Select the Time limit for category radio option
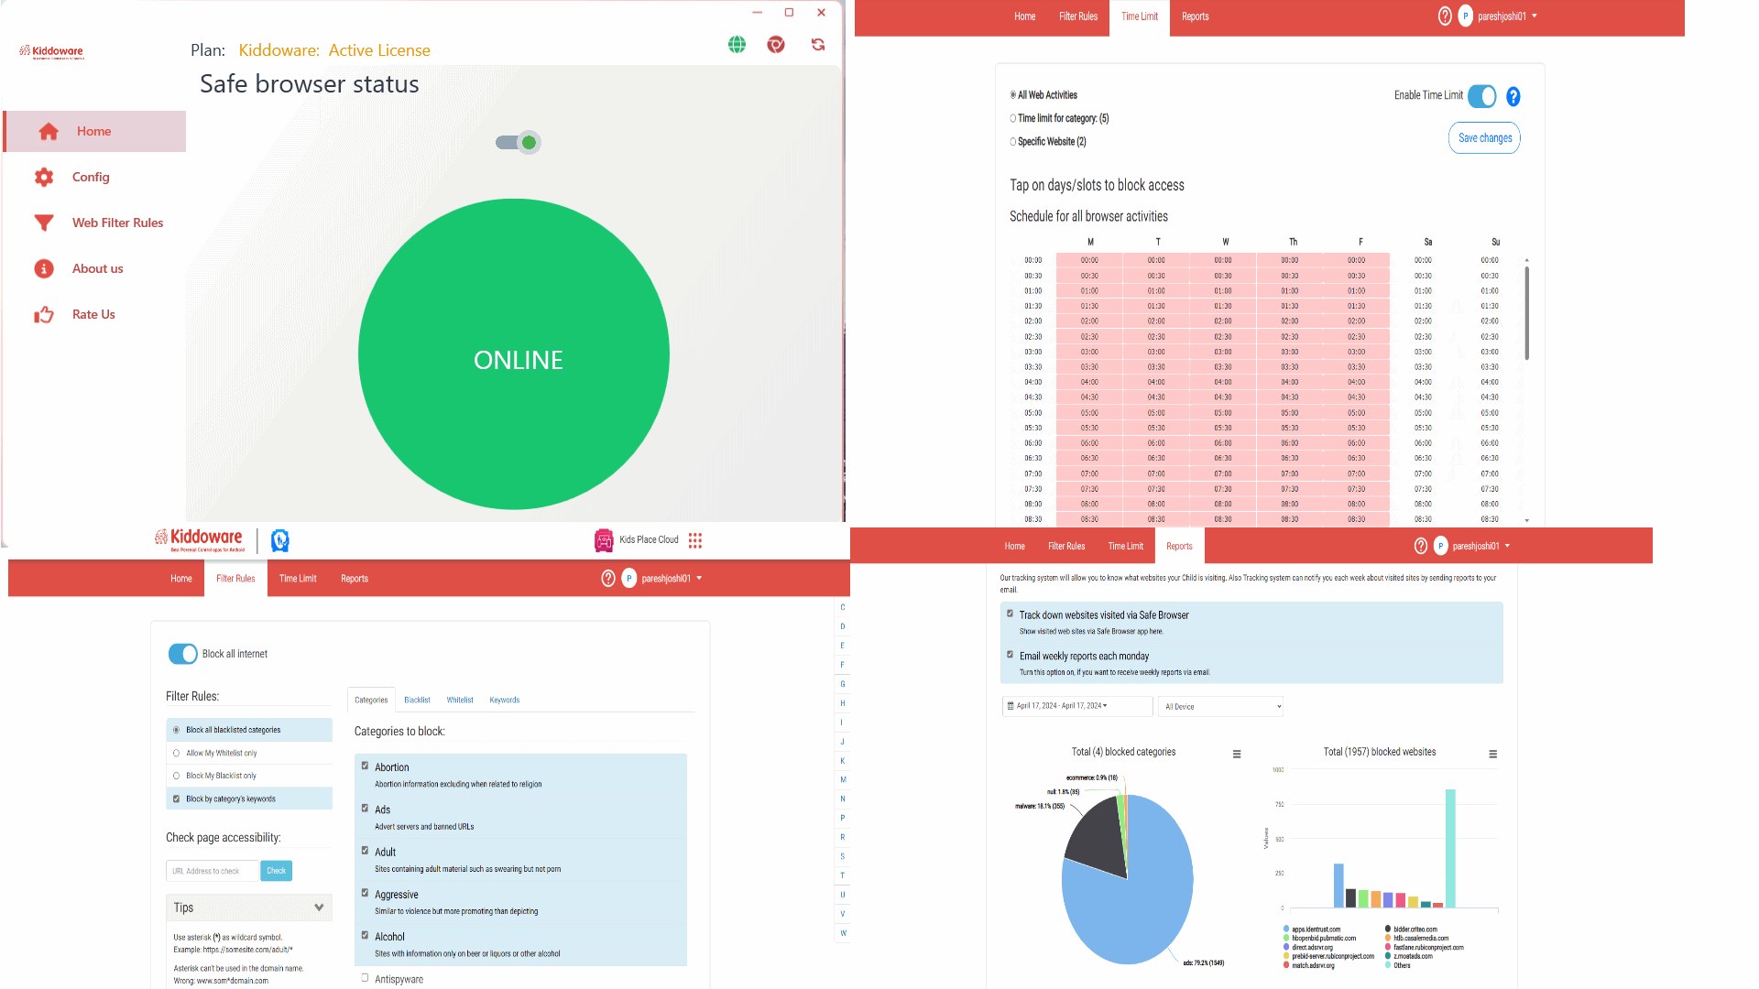The width and height of the screenshot is (1759, 989). click(1013, 118)
